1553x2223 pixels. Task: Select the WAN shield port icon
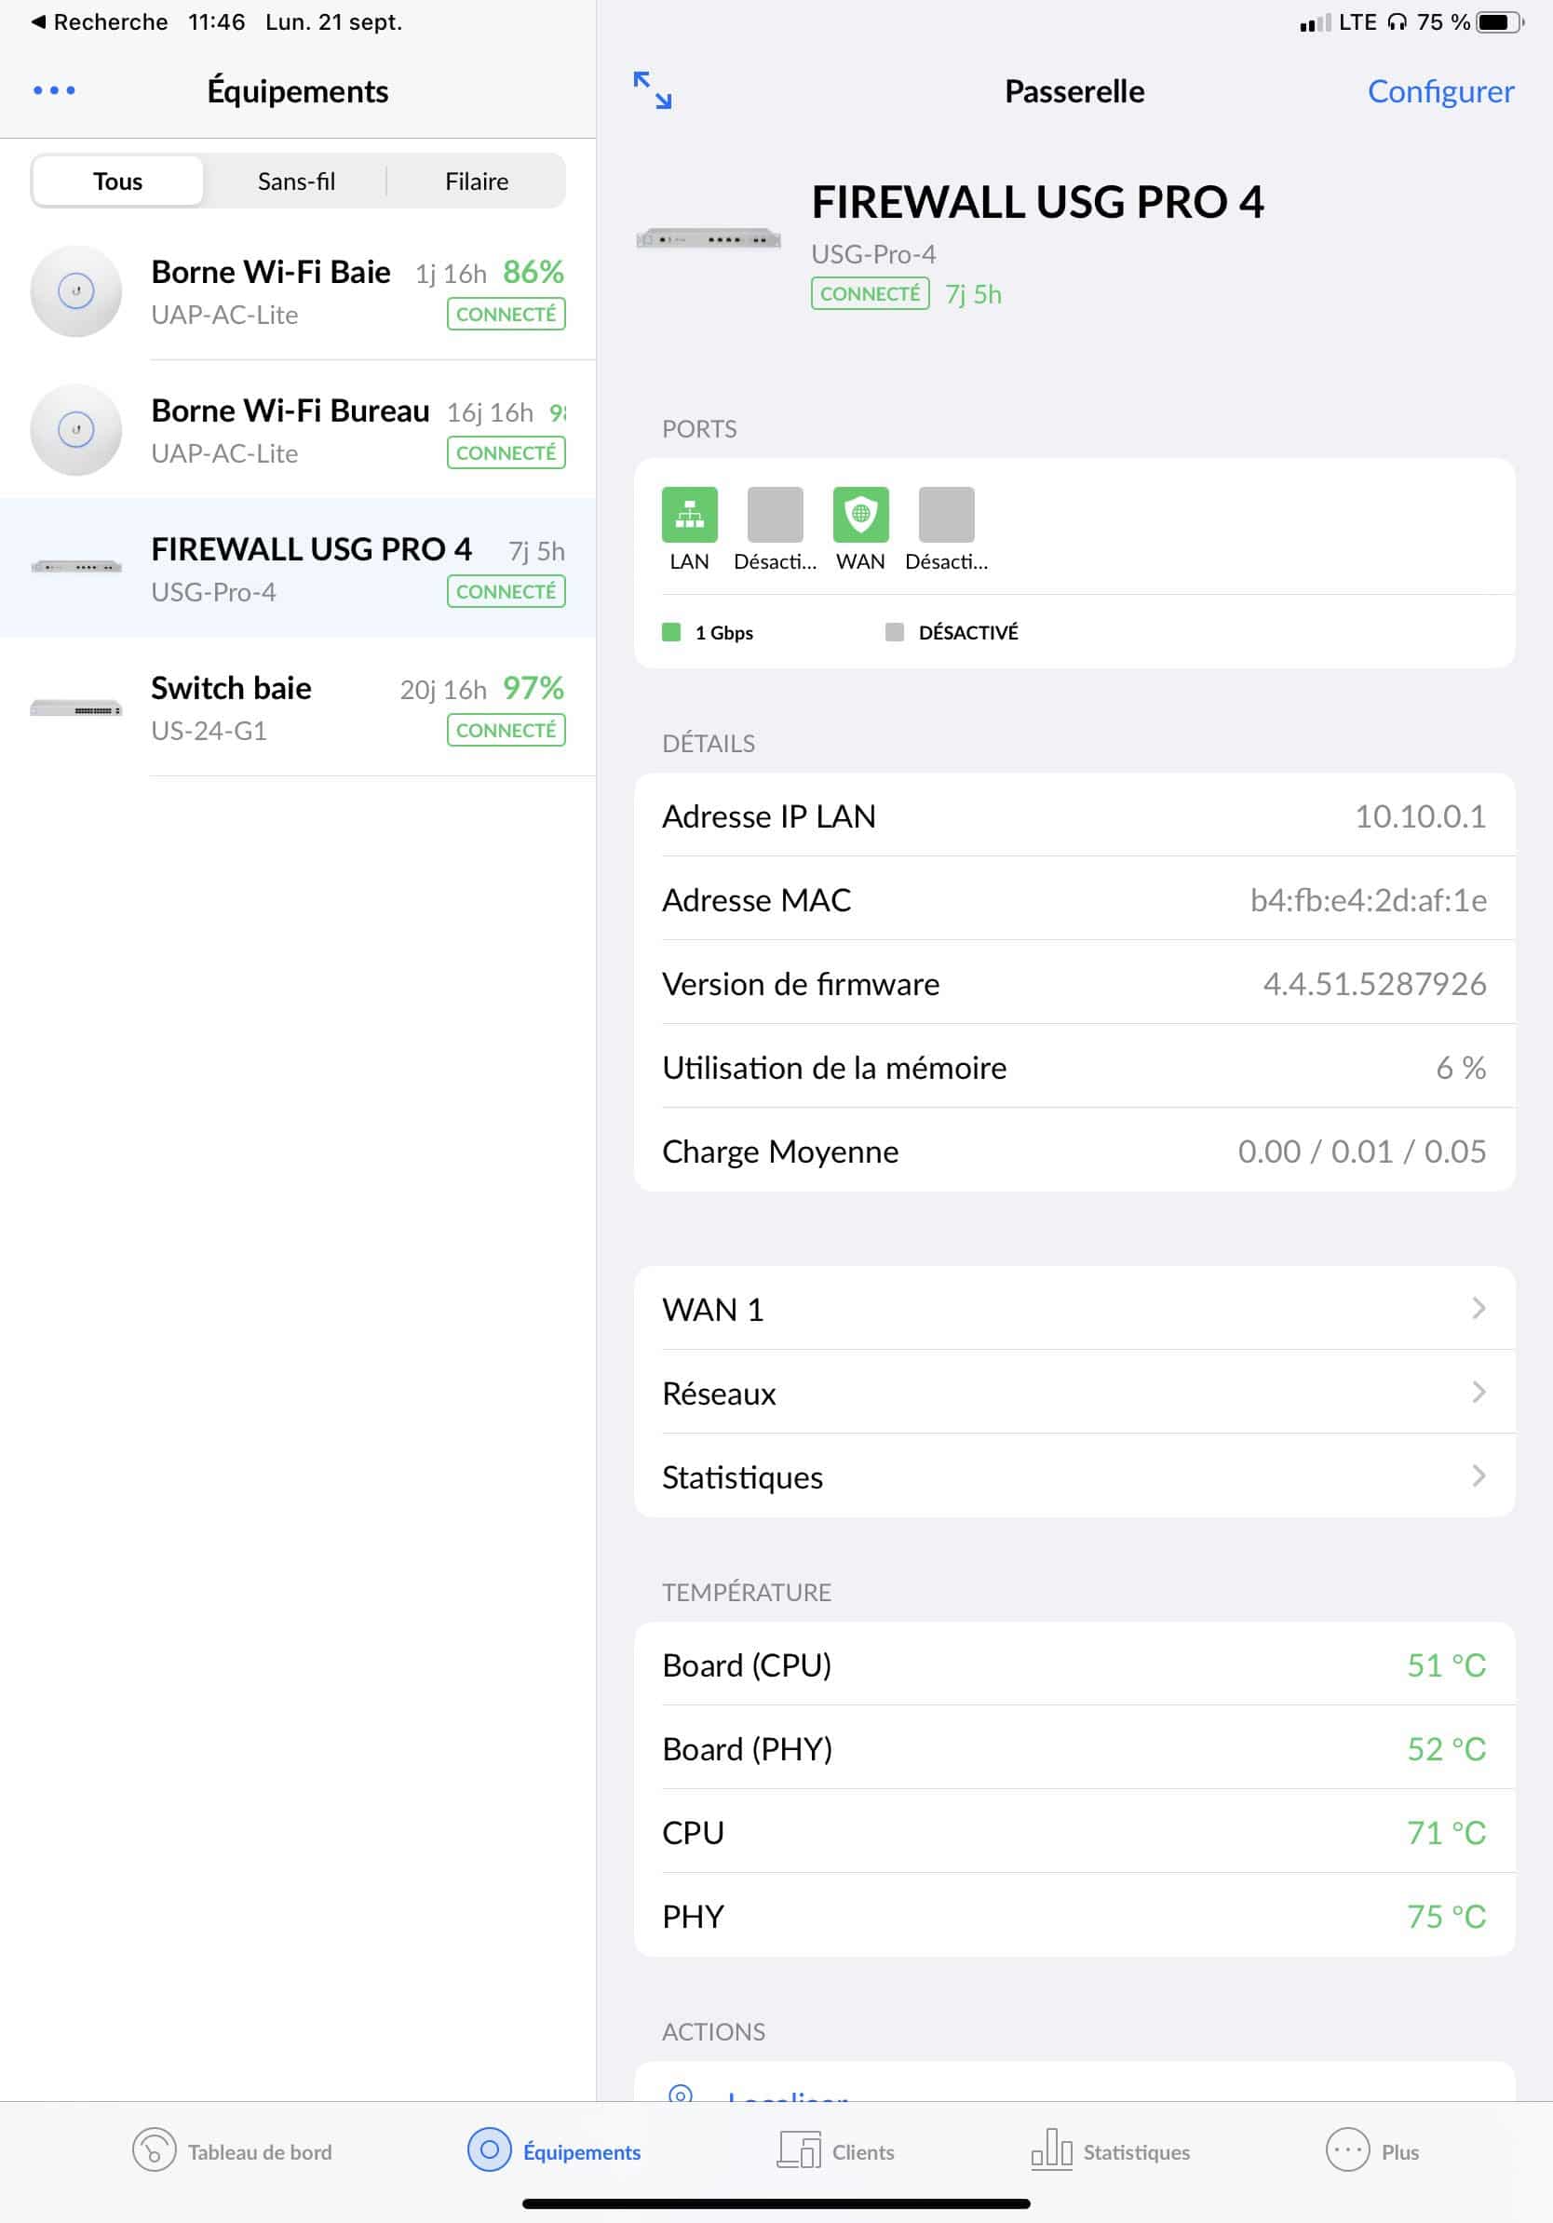(859, 514)
